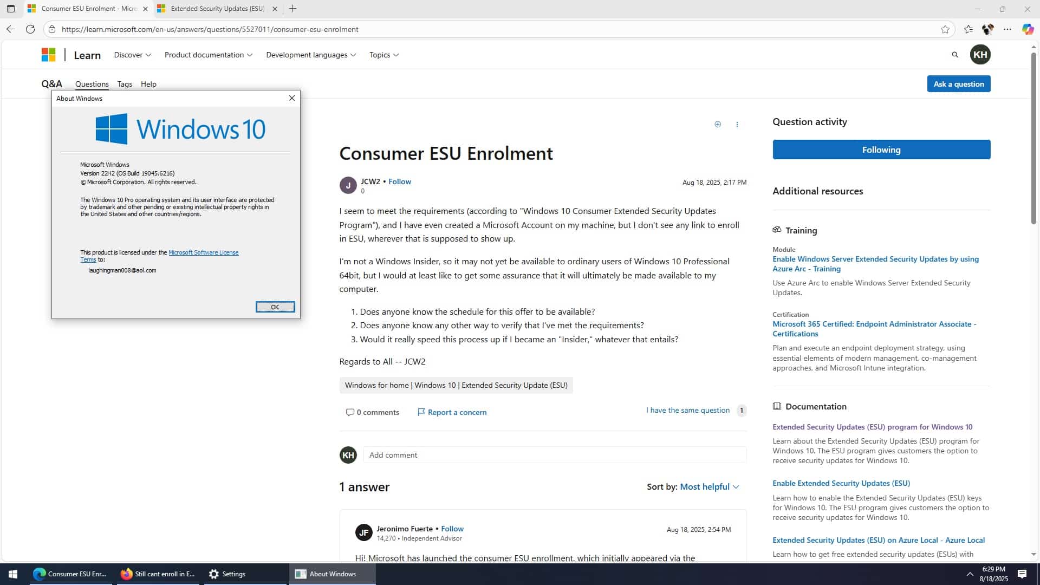Open the Tags section in Q&A
The image size is (1040, 585).
125,84
